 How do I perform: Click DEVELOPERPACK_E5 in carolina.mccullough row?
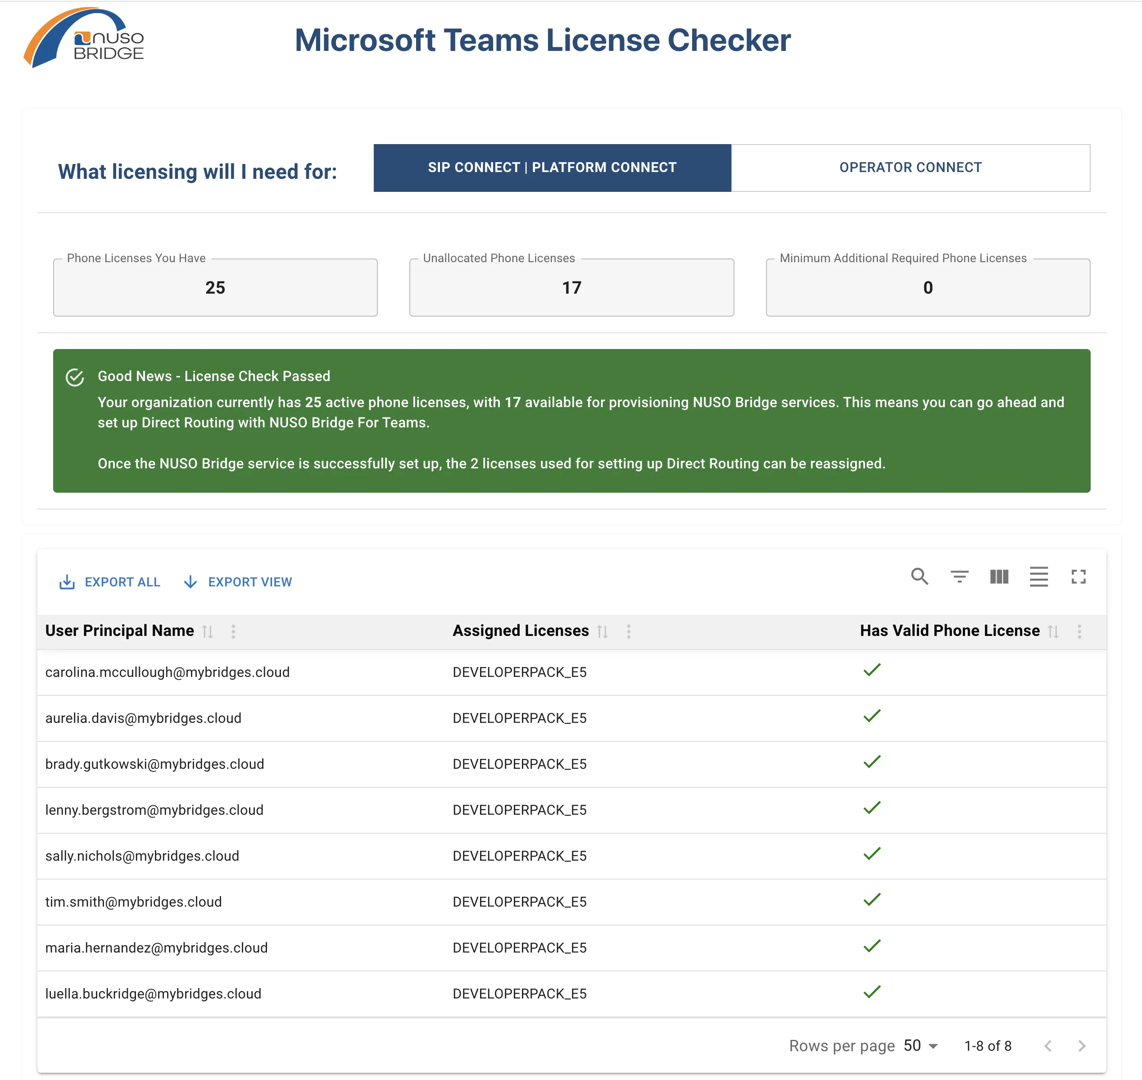click(x=520, y=672)
